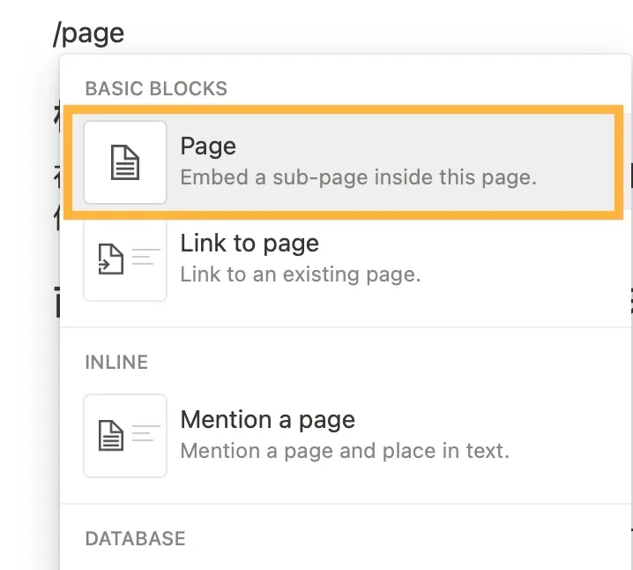Click empty space right of BASIC BLOCKS header

click(423, 89)
